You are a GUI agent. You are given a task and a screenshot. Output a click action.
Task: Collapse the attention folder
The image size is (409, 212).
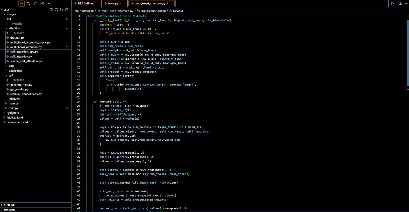[x=35, y=28]
